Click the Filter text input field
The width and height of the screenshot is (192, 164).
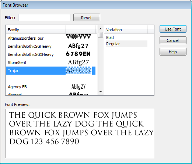tap(44, 18)
